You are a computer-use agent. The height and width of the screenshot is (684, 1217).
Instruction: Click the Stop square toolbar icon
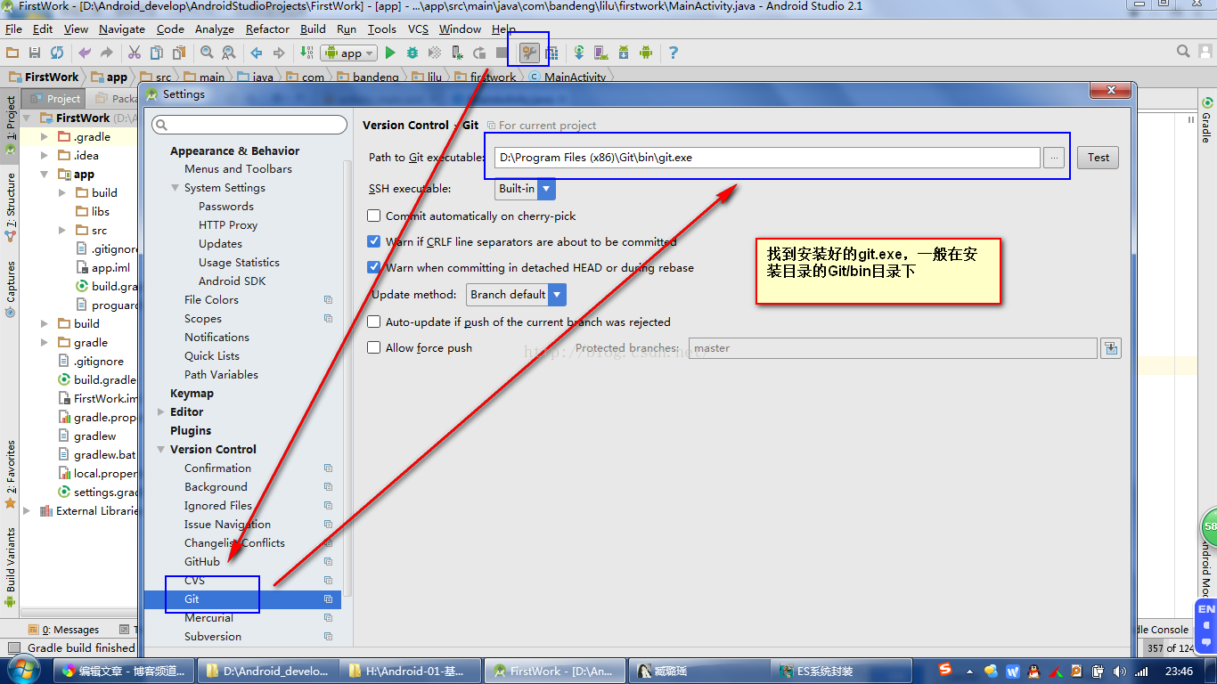coord(502,53)
